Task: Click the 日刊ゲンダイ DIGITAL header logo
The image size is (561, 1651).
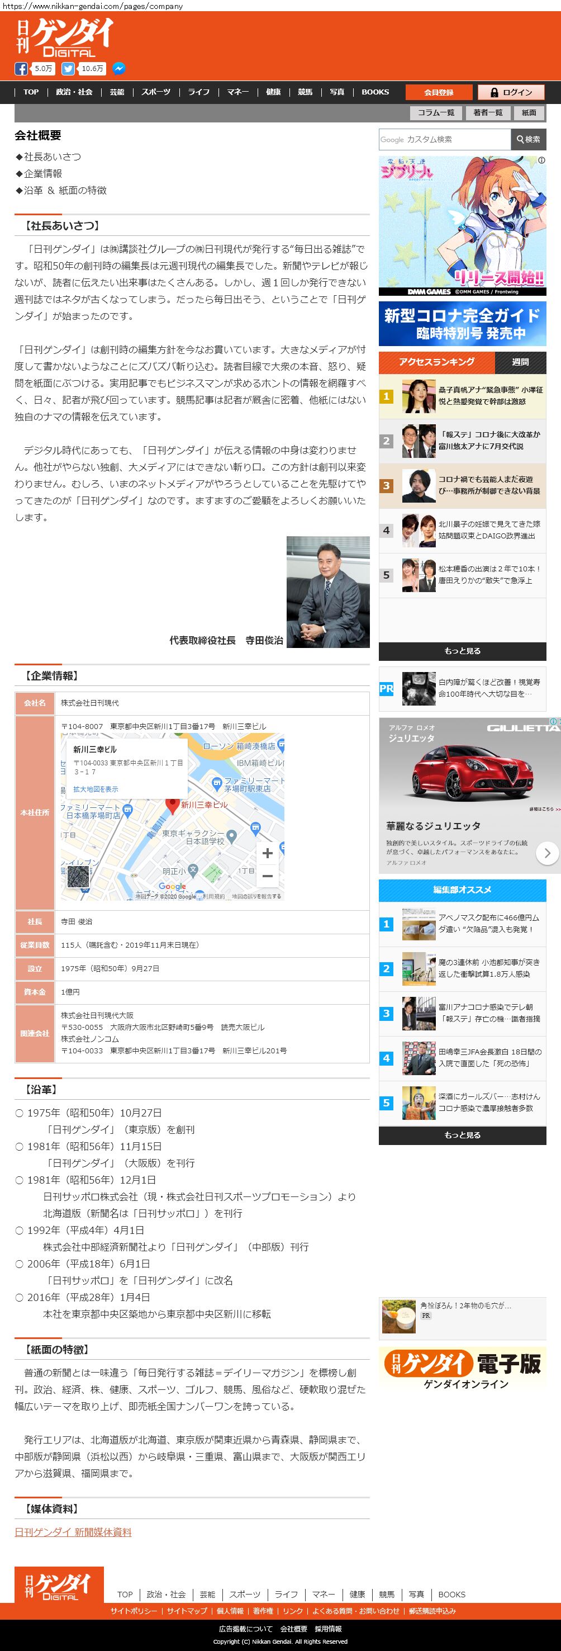Action: pyautogui.click(x=64, y=39)
